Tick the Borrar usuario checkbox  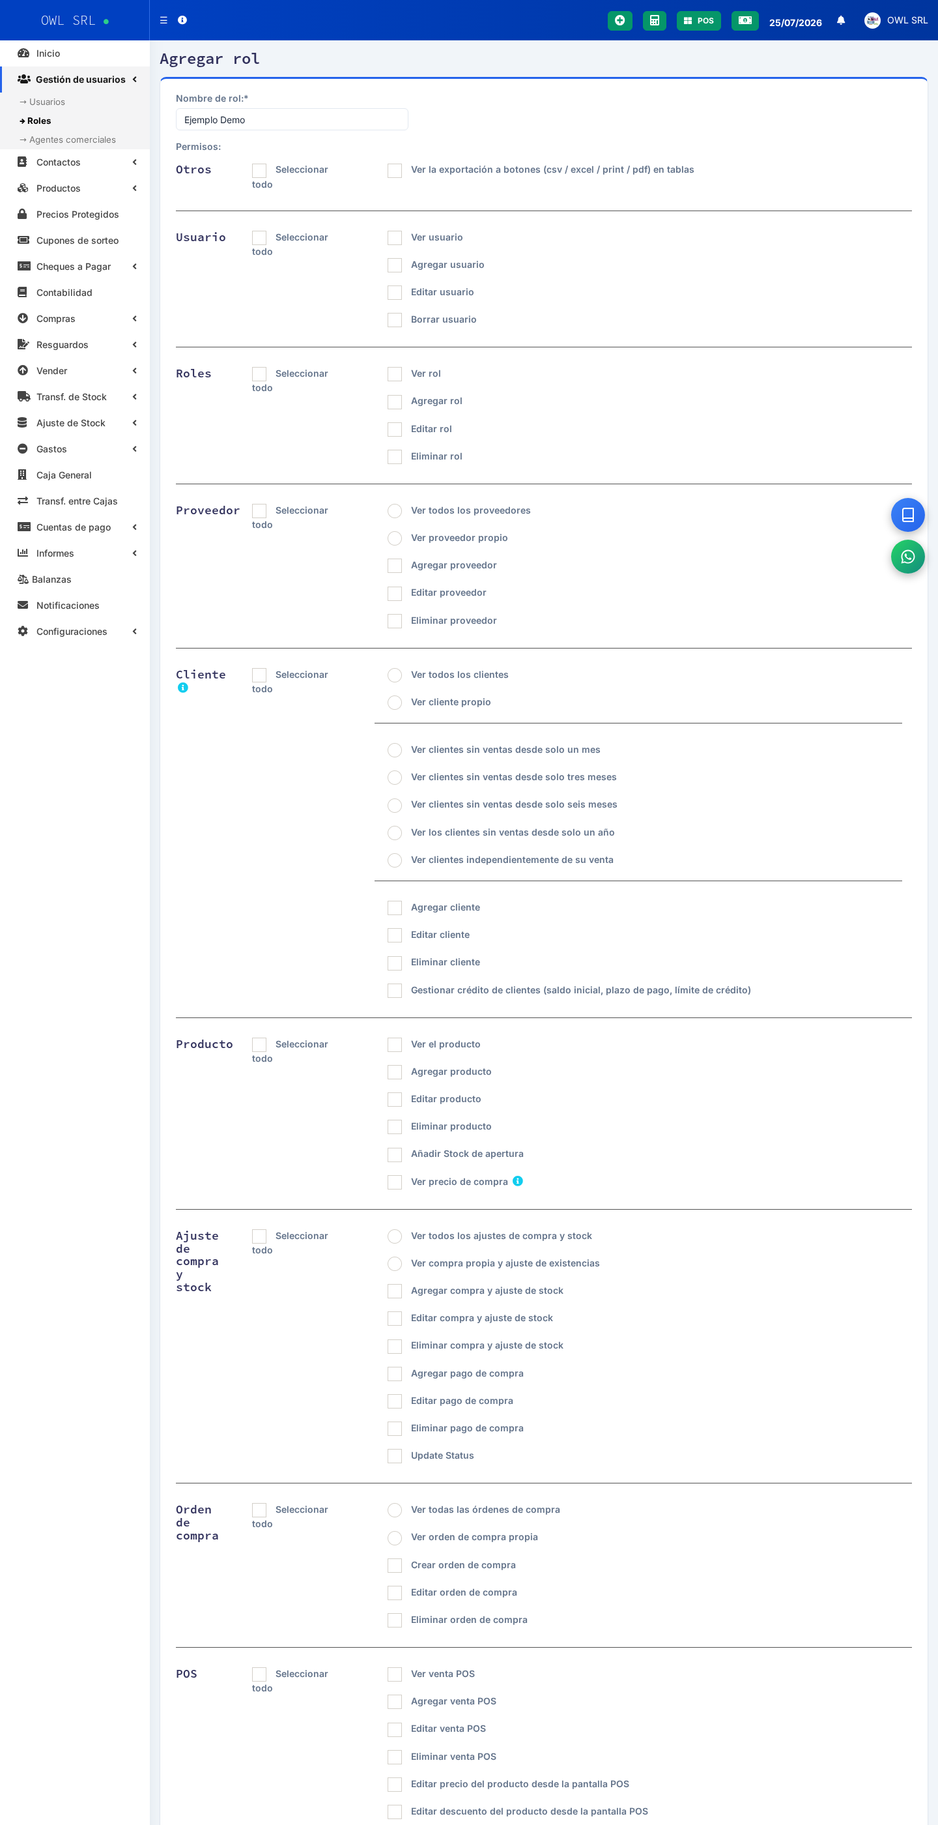(394, 320)
